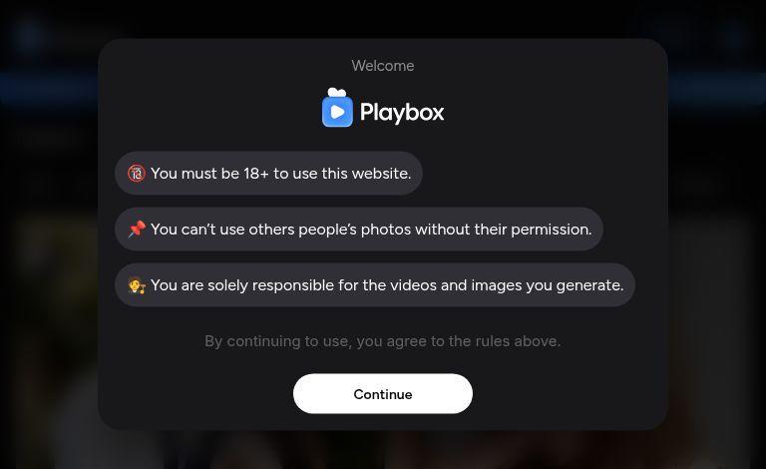The width and height of the screenshot is (766, 469).
Task: Click the 'solely responsible' rule text
Action: coord(387,284)
